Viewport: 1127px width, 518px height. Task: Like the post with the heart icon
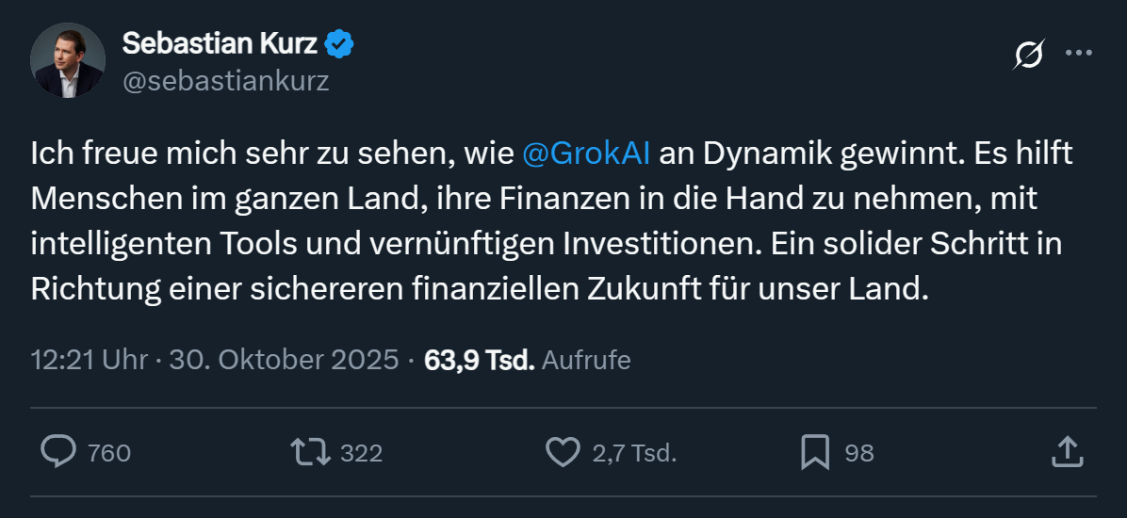[563, 453]
